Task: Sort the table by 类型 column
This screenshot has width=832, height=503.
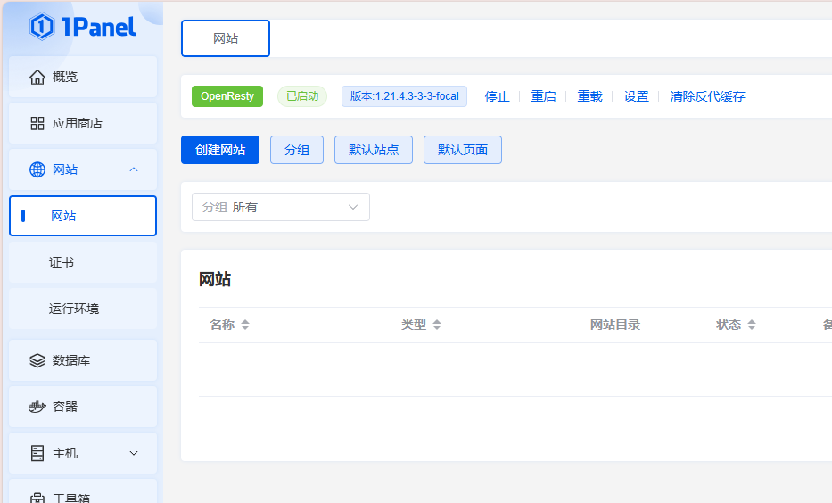Action: click(x=437, y=326)
